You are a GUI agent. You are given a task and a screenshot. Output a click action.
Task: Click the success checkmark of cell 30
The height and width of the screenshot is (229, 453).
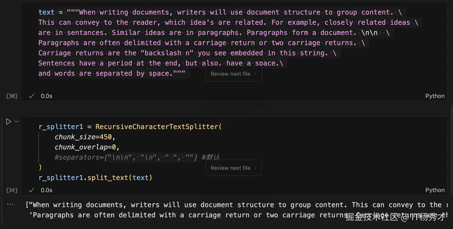pyautogui.click(x=31, y=96)
